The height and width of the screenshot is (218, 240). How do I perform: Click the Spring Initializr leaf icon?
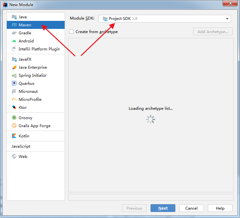(14, 75)
